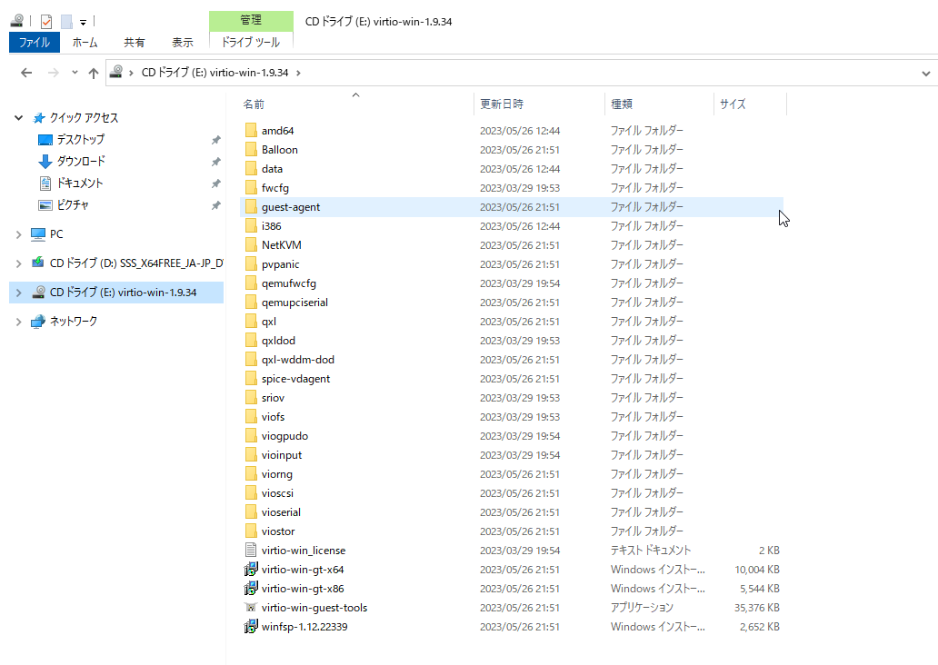This screenshot has width=938, height=665.
Task: Select the virtio-win-gt-x86 installer icon
Action: click(251, 589)
